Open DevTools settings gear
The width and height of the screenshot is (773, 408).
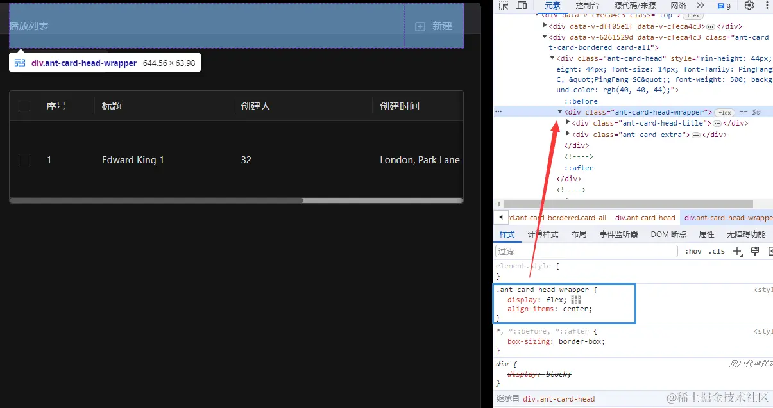click(x=749, y=6)
